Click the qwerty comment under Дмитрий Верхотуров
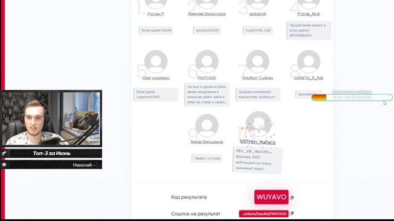Image resolution: width=394 pixels, height=221 pixels. tap(207, 30)
